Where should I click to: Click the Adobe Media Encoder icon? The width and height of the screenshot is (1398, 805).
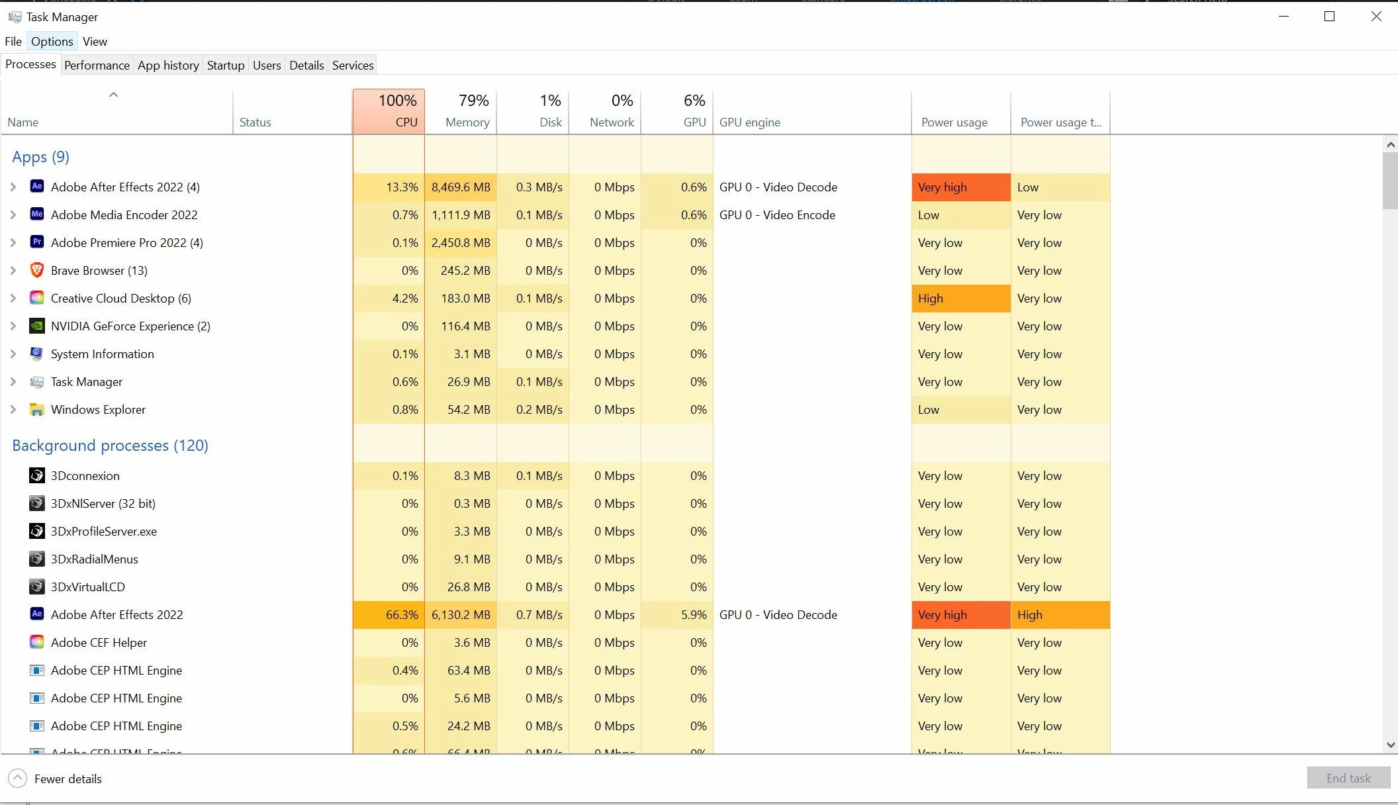coord(37,214)
